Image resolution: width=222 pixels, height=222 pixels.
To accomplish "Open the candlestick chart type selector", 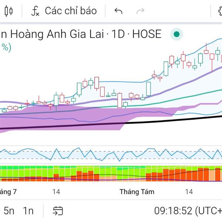I will tap(9, 11).
